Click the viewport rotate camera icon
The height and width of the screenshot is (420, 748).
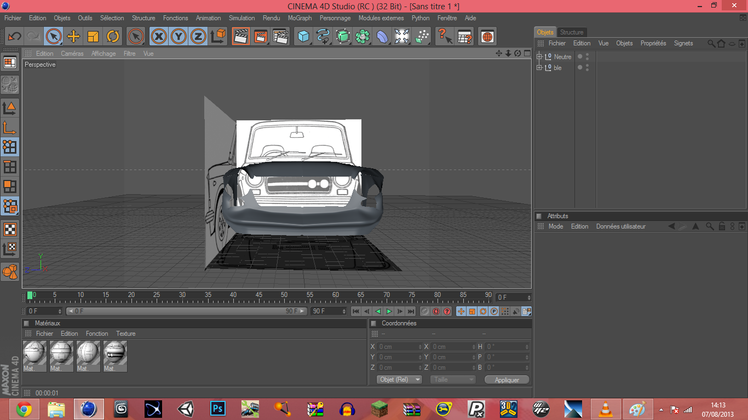[517, 54]
